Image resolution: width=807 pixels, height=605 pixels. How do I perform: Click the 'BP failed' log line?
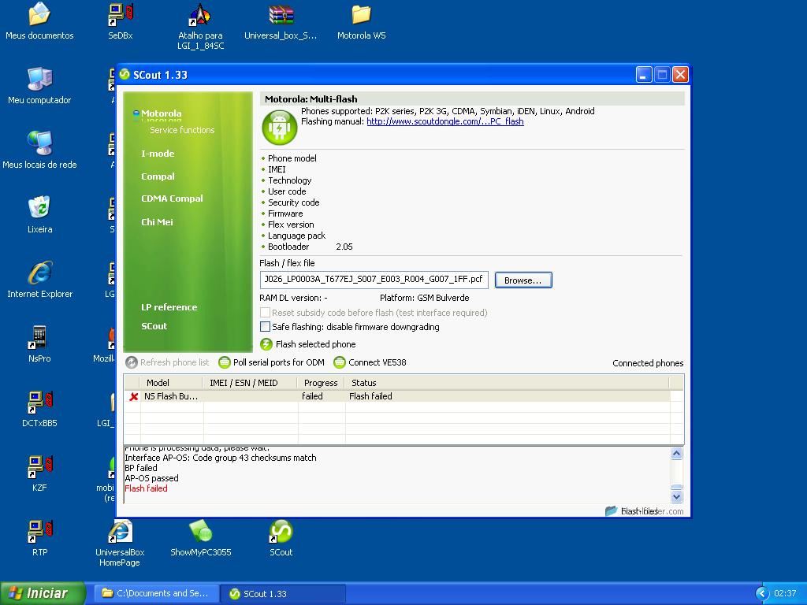pos(141,468)
